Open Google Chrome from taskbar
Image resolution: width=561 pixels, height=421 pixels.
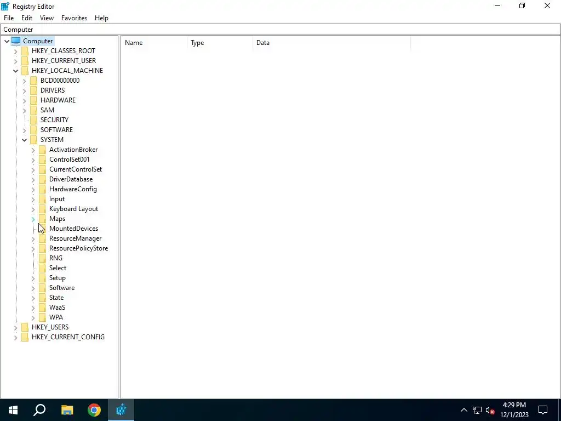(94, 410)
